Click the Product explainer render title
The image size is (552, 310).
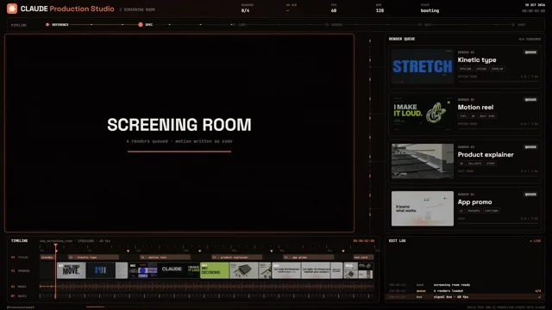(486, 155)
